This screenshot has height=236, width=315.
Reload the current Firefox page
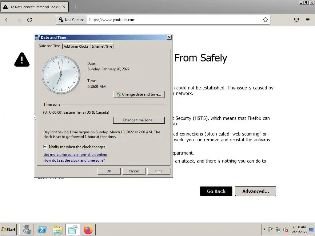point(30,20)
